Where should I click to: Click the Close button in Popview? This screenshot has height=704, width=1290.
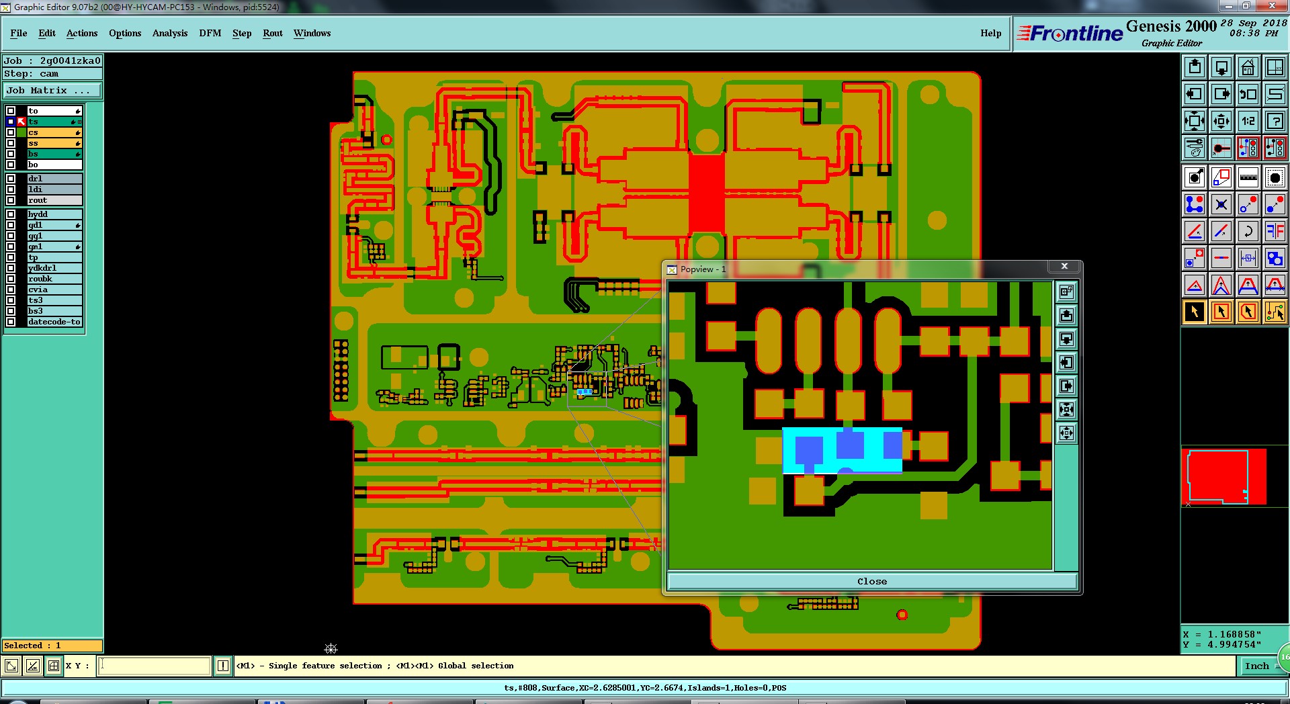[872, 581]
